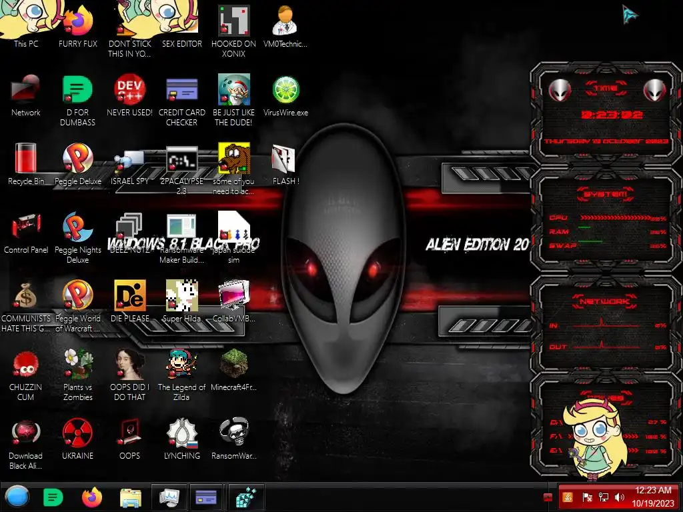The height and width of the screenshot is (512, 683).
Task: Select the CollabVMB monitor icon
Action: 233,301
